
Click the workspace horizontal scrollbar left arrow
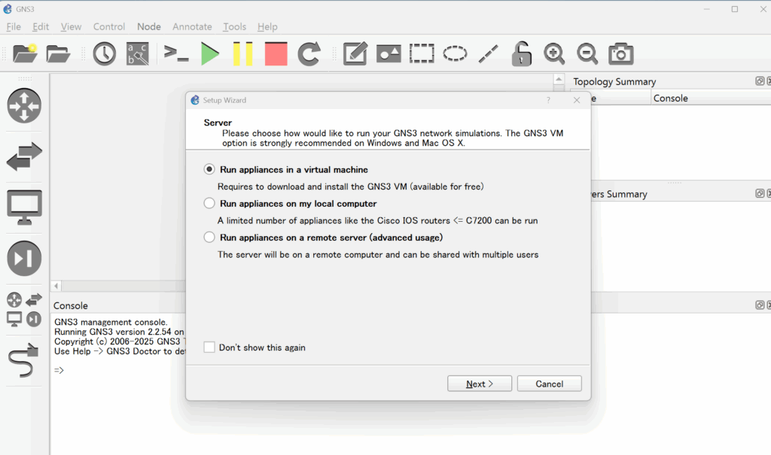click(56, 286)
